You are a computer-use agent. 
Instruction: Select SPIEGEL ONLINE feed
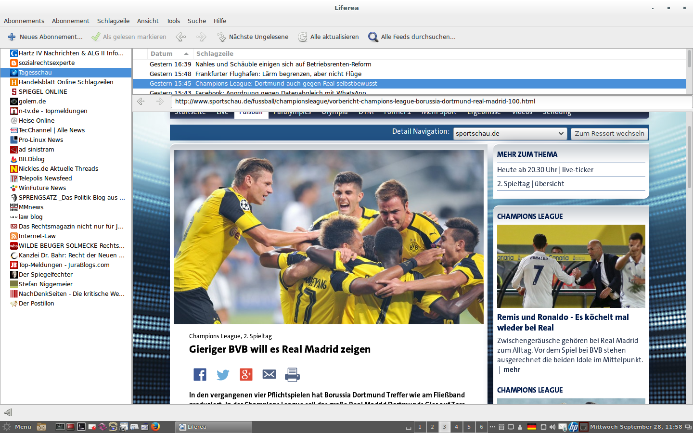(66, 91)
